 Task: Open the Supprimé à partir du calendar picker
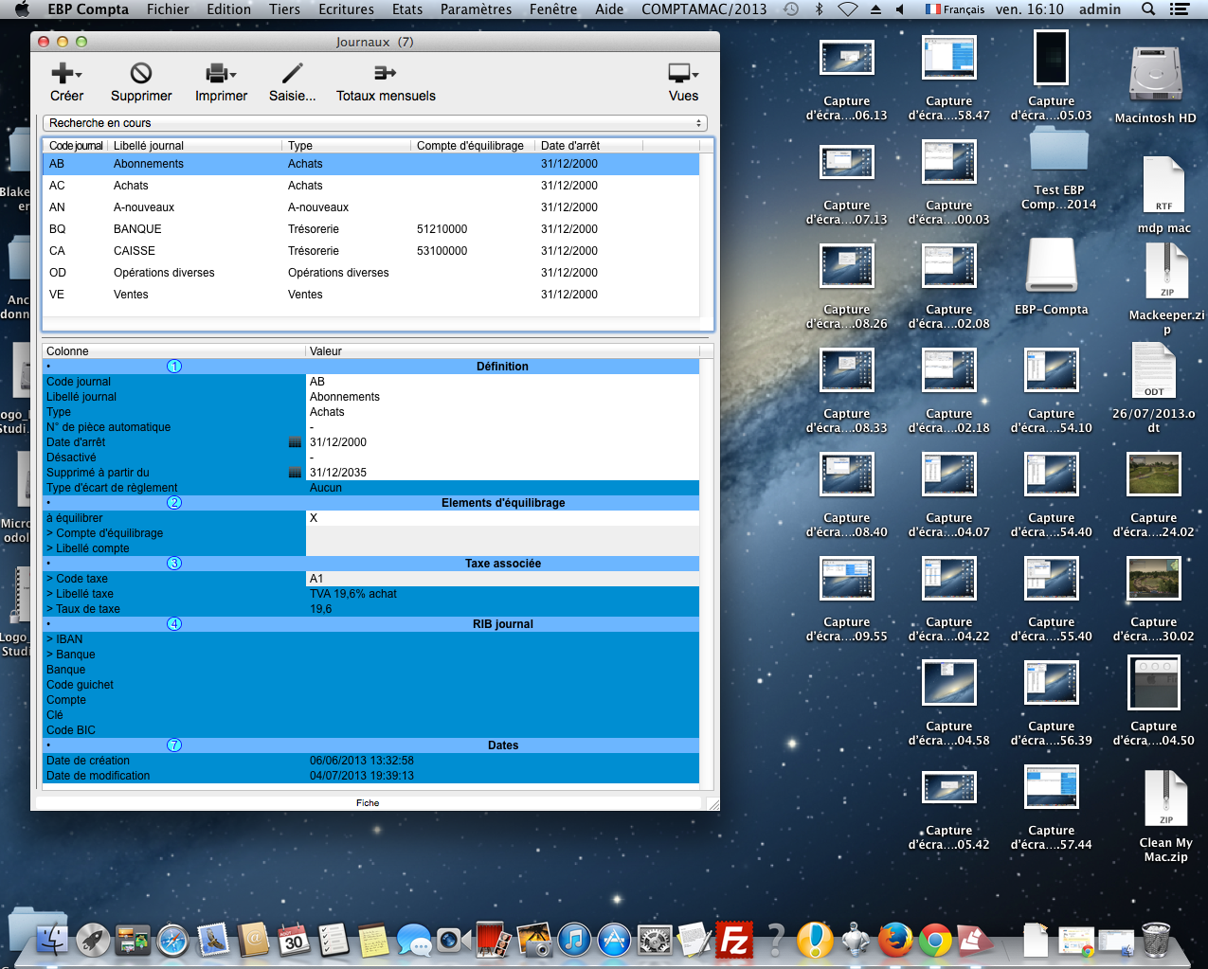click(295, 473)
